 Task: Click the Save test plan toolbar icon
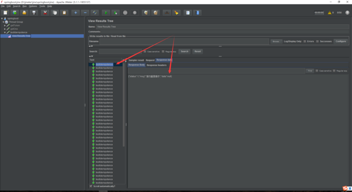pyautogui.click(x=34, y=13)
